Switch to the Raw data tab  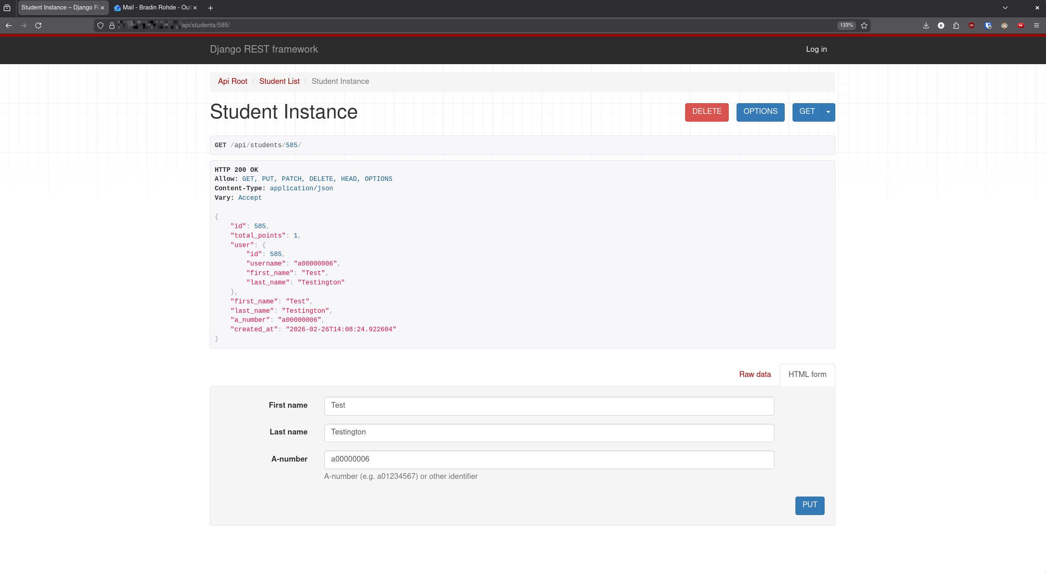point(755,374)
